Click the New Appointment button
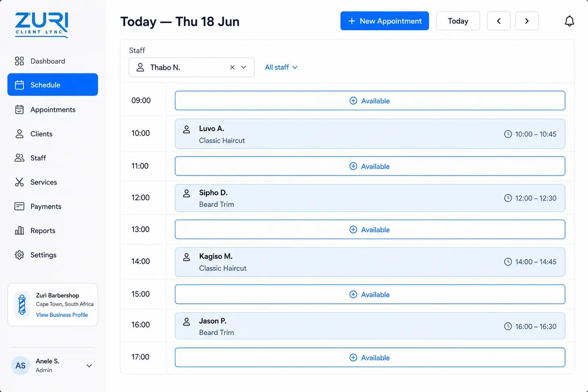588x392 pixels. [x=385, y=21]
